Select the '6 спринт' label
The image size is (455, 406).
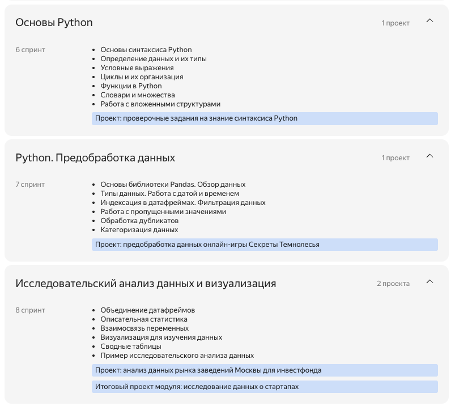[30, 50]
